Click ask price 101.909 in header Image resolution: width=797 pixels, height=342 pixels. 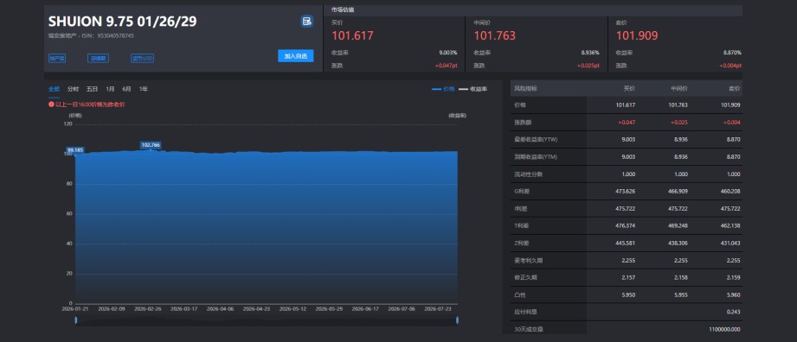[x=637, y=35]
